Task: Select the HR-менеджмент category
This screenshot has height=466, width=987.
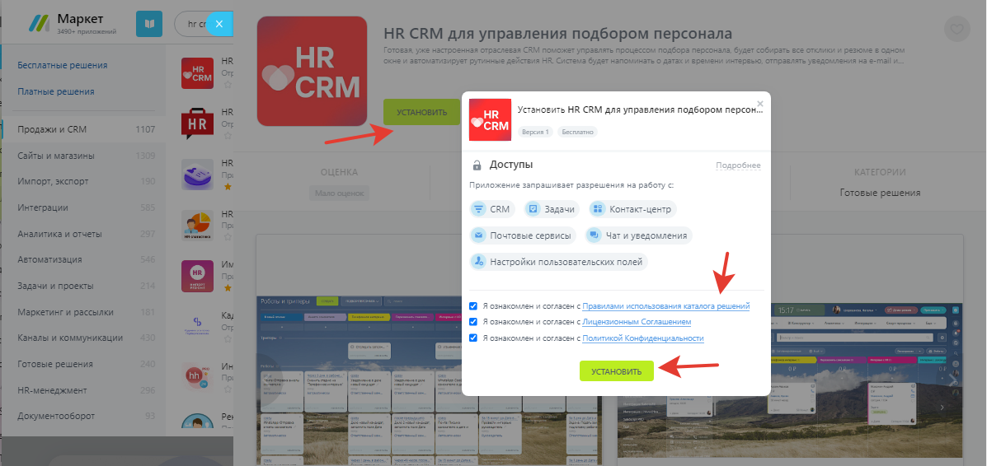Action: (x=84, y=390)
